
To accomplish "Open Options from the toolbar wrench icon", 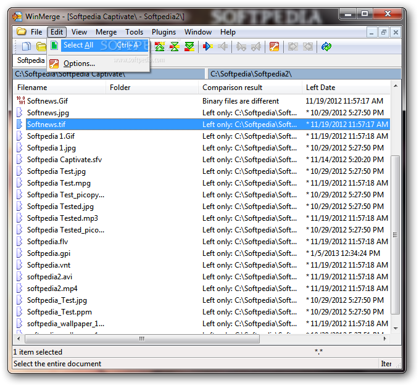I will tap(274, 46).
